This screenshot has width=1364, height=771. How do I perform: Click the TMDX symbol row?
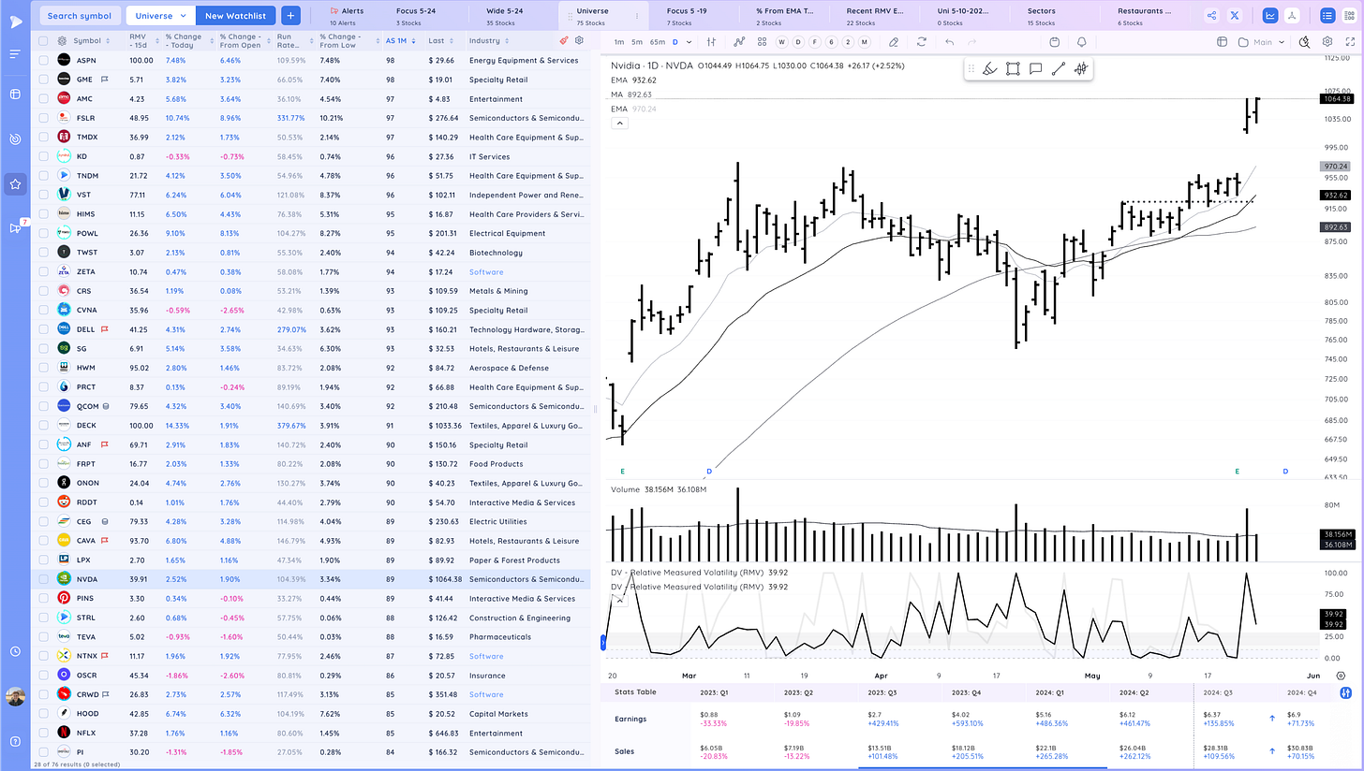(311, 137)
